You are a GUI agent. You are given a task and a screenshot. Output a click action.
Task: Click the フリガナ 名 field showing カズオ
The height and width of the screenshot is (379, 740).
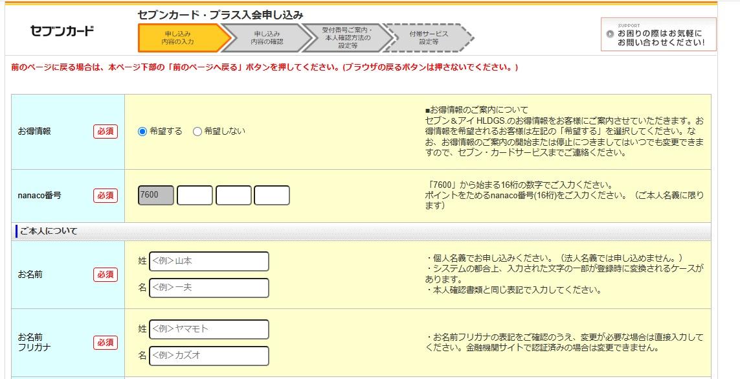[208, 356]
